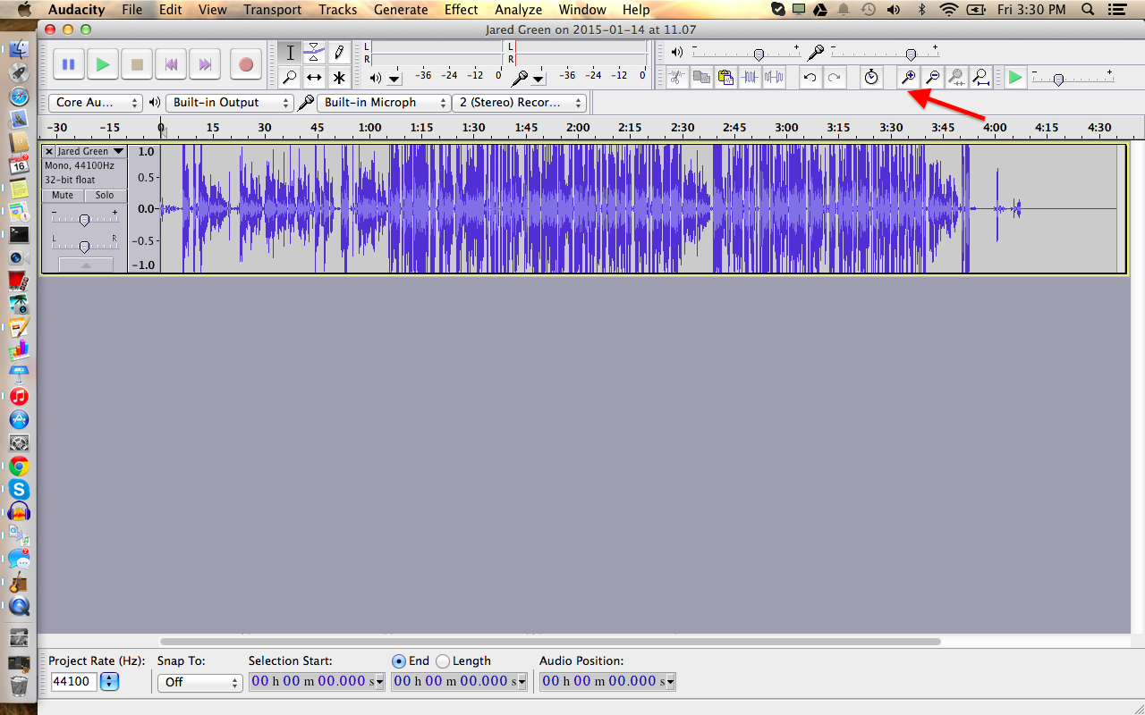
Task: Select the Length radio button
Action: pyautogui.click(x=443, y=661)
